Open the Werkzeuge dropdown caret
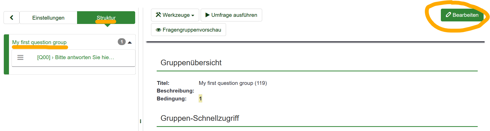The width and height of the screenshot is (490, 131). click(x=193, y=16)
